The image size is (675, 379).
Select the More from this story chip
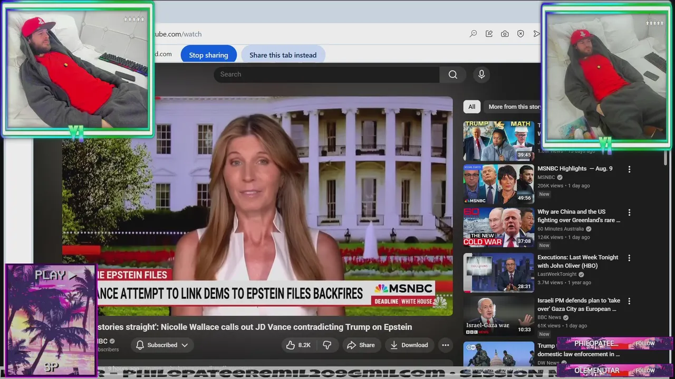(x=514, y=106)
